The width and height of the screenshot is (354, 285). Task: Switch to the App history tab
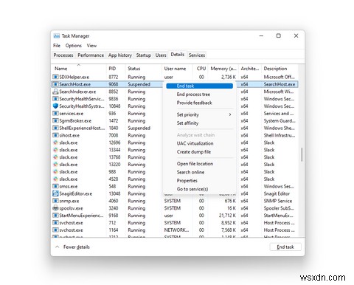pos(120,55)
